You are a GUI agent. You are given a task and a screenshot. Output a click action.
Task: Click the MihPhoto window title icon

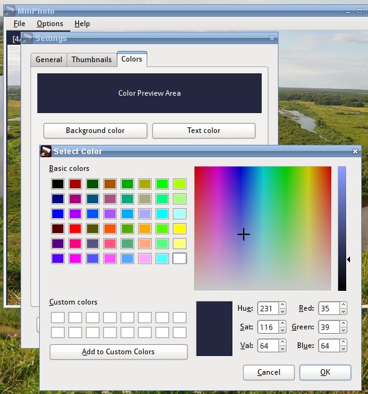coord(10,11)
